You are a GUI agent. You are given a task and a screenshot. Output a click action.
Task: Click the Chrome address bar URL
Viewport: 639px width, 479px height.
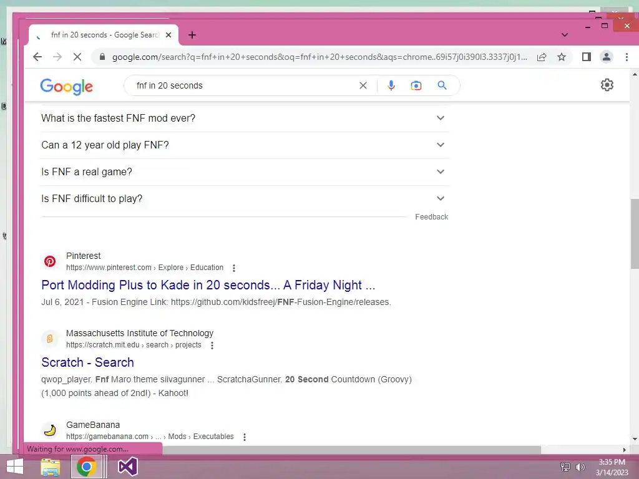[320, 57]
